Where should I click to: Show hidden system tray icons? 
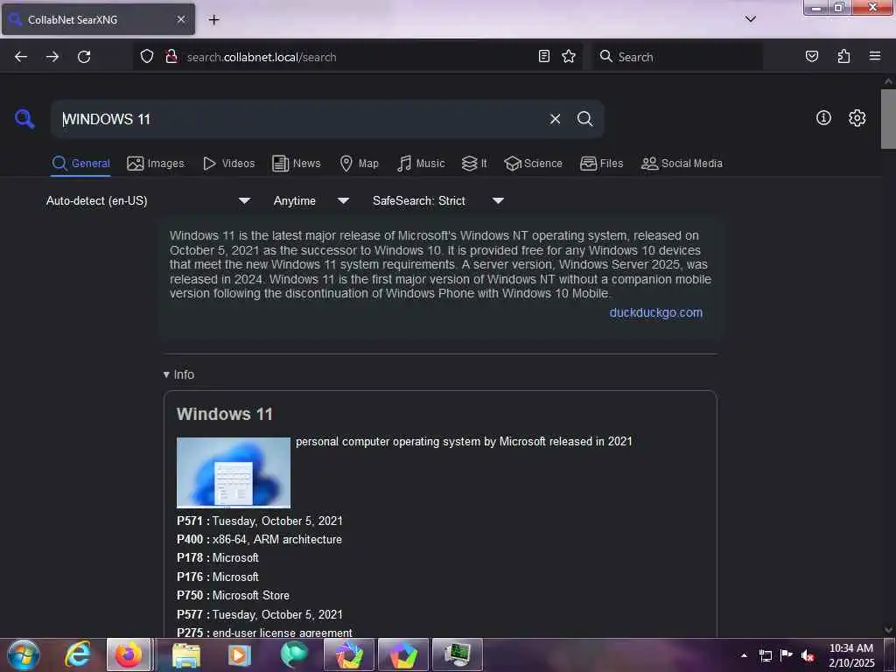[x=744, y=655]
